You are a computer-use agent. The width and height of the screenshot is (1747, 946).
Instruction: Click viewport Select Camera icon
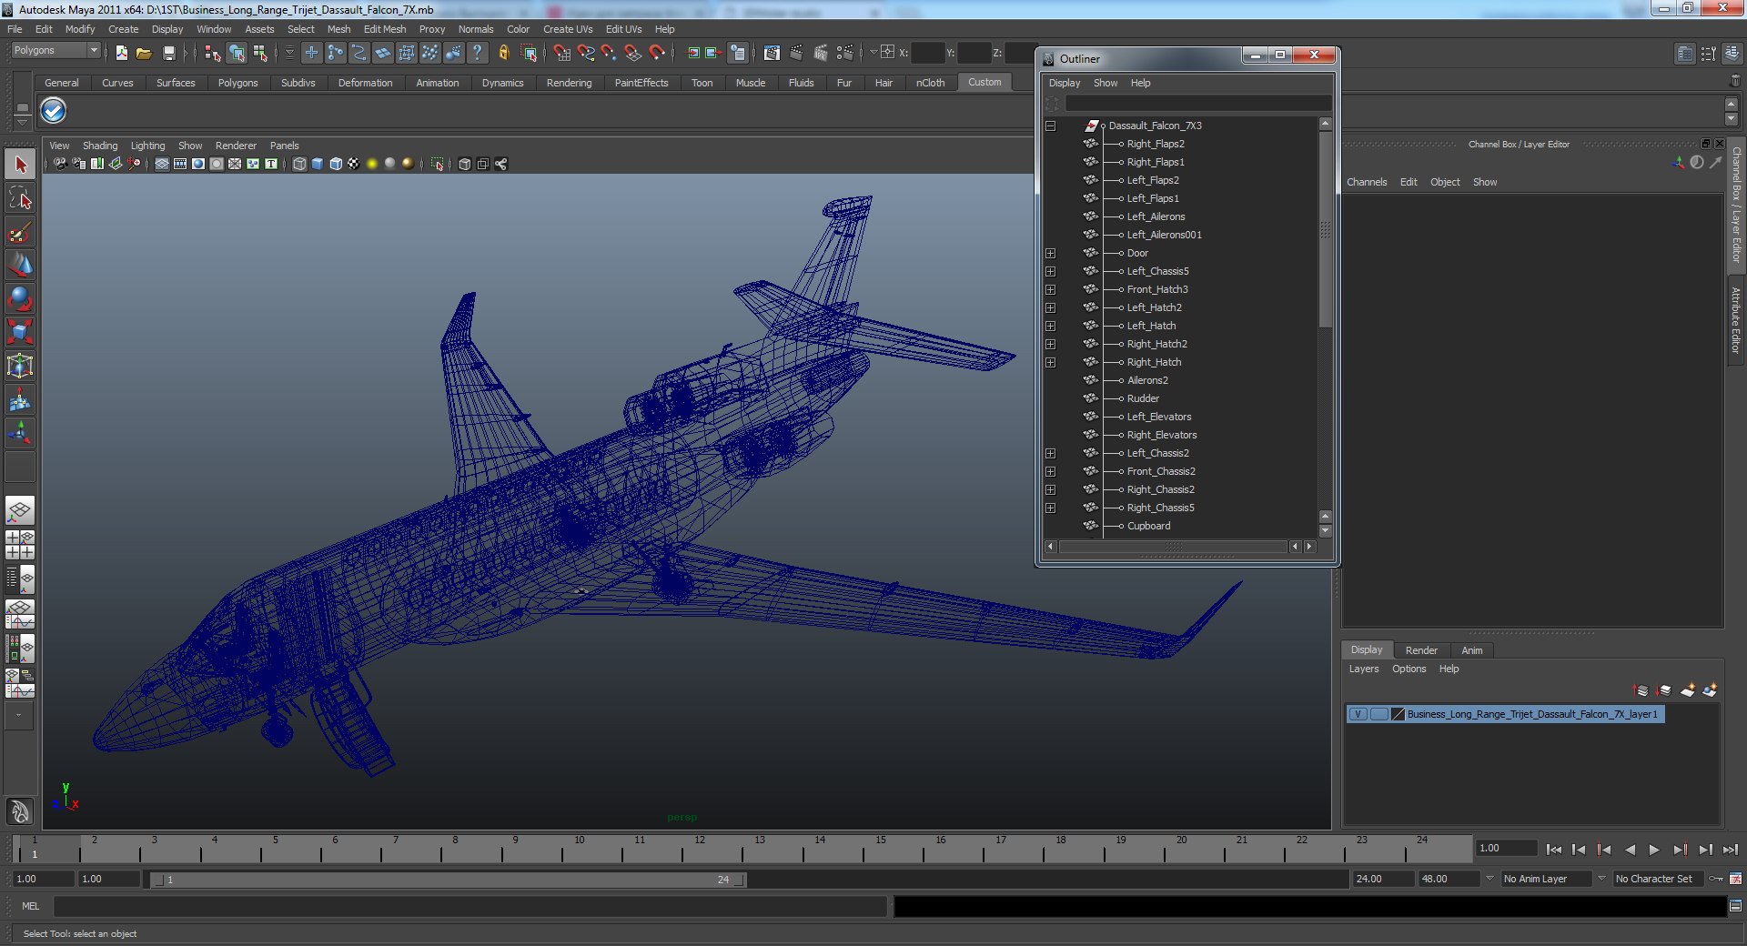pyautogui.click(x=60, y=164)
